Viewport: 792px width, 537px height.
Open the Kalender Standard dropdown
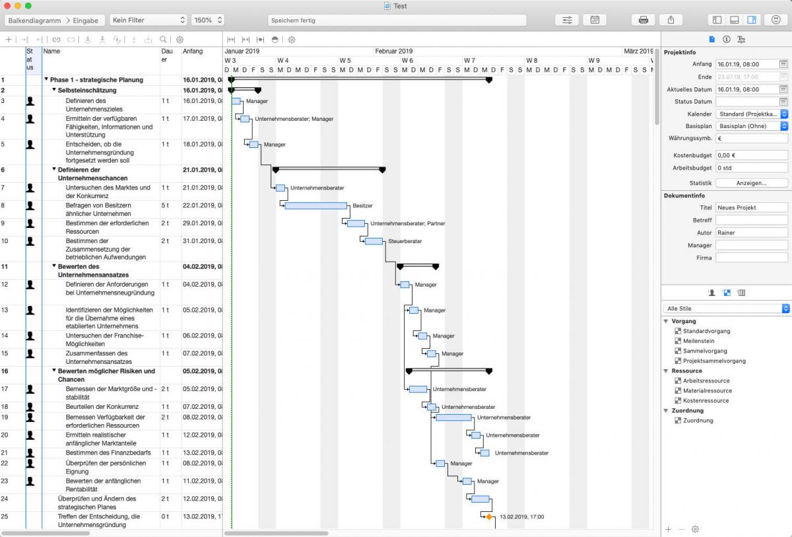752,114
